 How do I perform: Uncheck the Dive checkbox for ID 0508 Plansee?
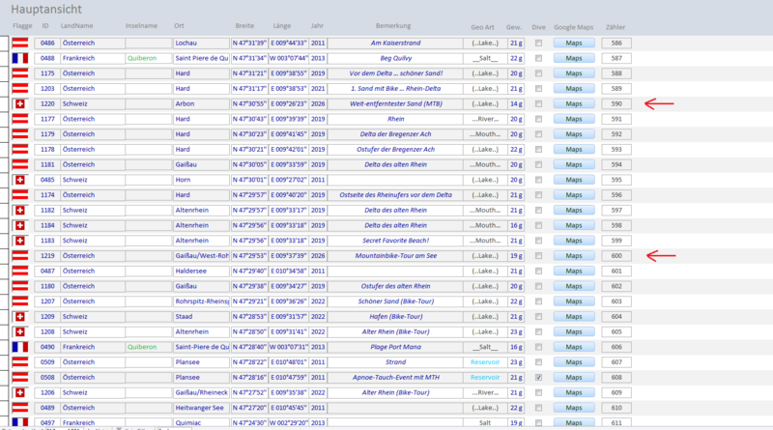click(539, 378)
